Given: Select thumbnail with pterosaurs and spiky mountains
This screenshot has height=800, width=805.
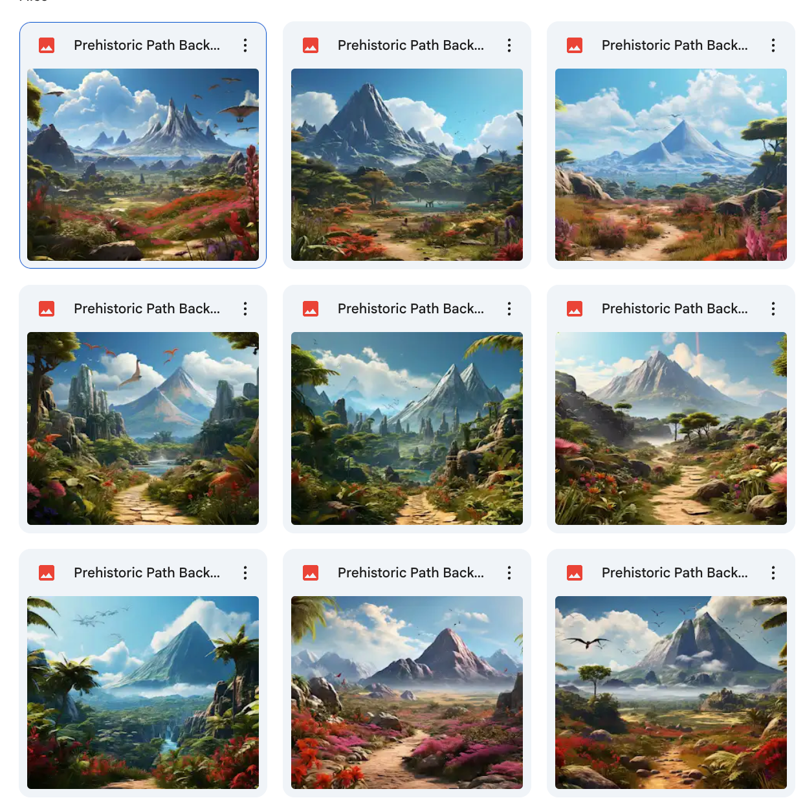Looking at the screenshot, I should (143, 165).
